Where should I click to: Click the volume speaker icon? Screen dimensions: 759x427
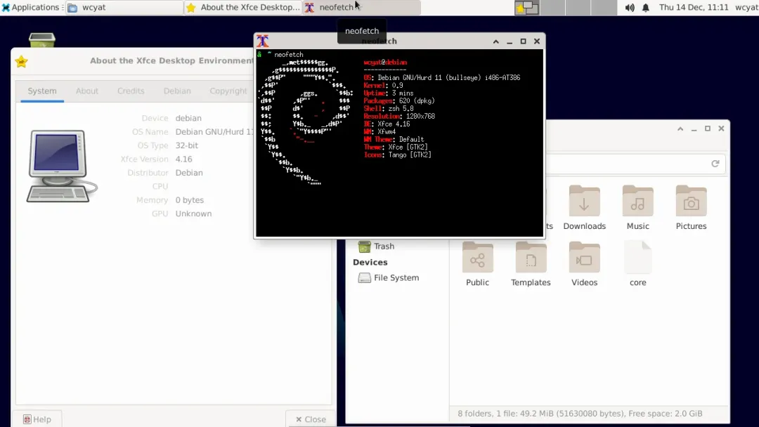tap(629, 8)
